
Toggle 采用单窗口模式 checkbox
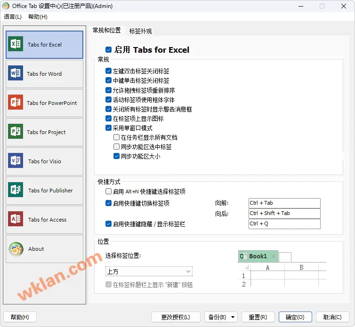coord(108,128)
